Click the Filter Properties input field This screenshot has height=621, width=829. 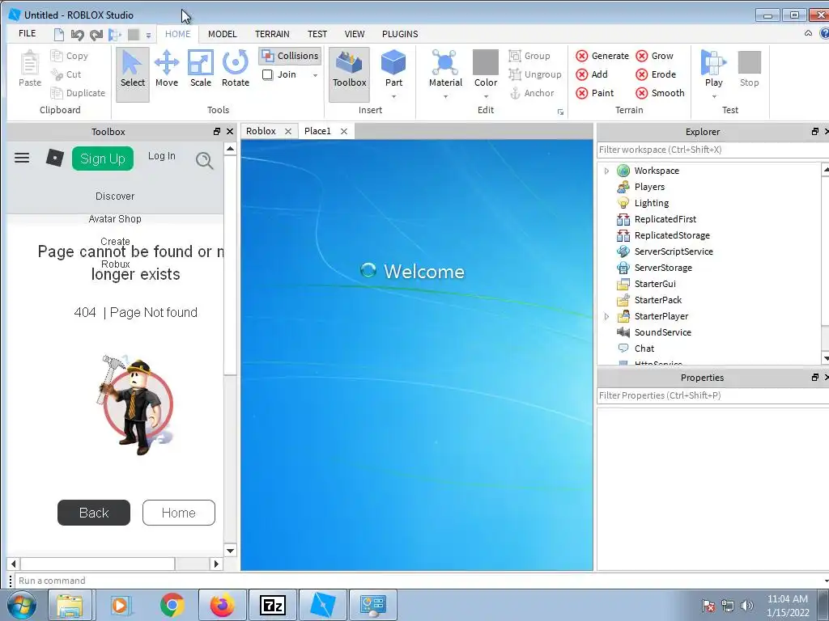[x=712, y=395]
